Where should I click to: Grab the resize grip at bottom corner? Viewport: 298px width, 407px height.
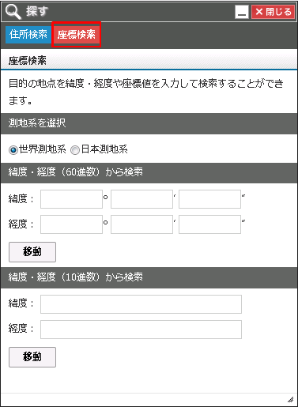point(290,400)
